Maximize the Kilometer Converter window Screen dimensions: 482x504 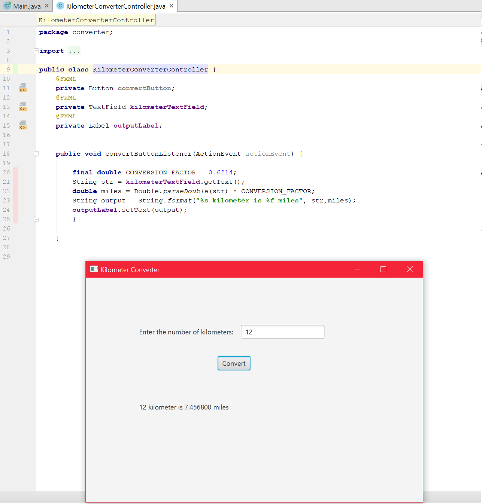point(383,269)
